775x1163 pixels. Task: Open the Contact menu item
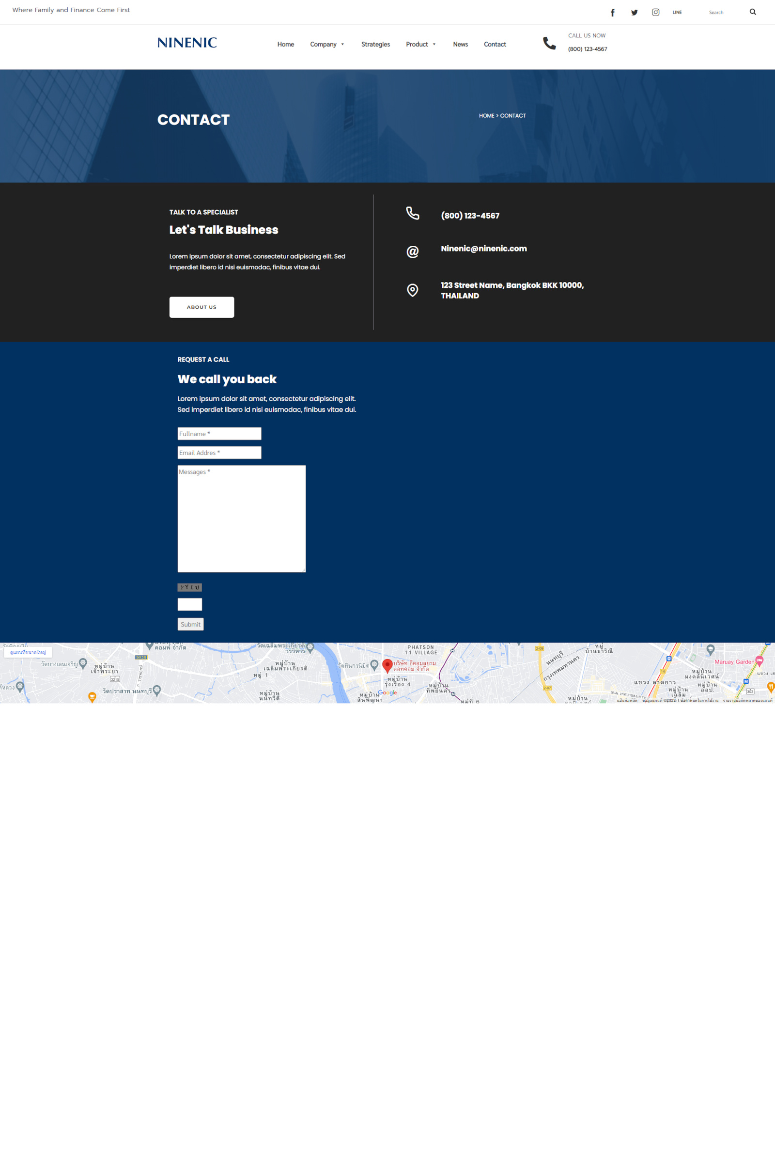pyautogui.click(x=495, y=45)
